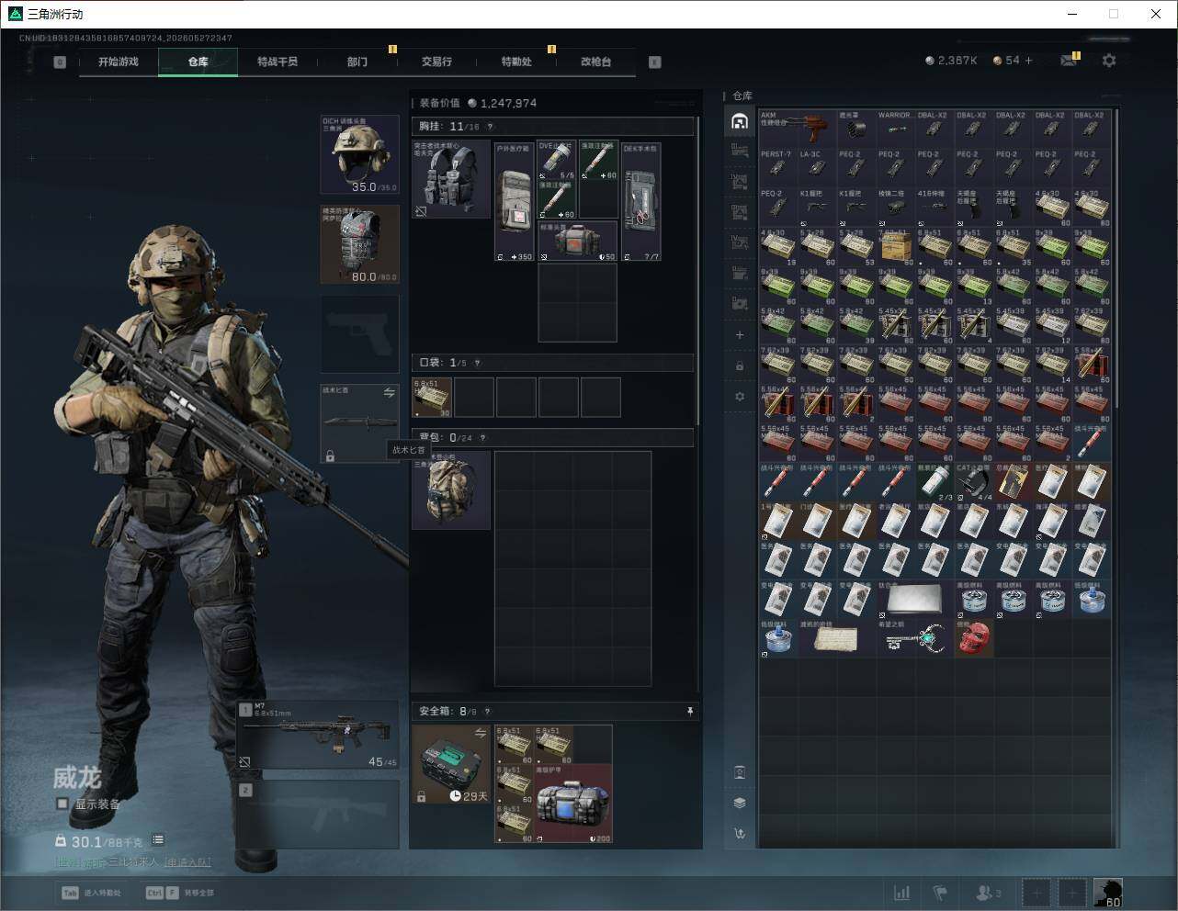Open the friends icon showing 3
Viewport: 1178px width, 911px height.
[989, 893]
